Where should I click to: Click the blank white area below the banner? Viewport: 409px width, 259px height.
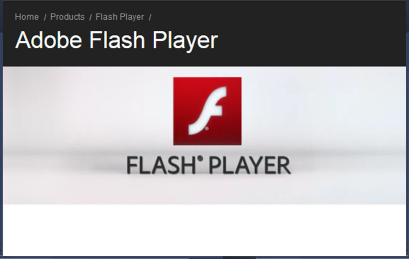205,230
